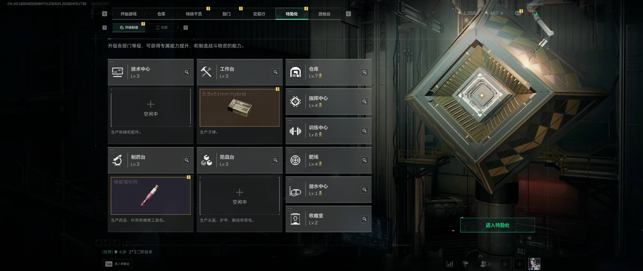Open the 收藏 sub-tab

tap(162, 27)
